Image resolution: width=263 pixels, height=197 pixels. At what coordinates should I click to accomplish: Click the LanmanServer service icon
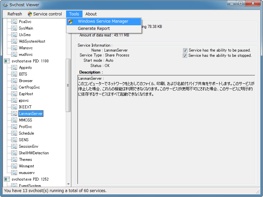14,114
